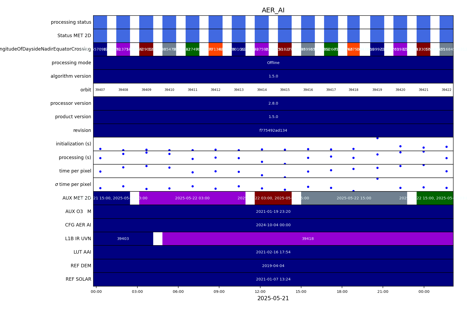Screen dimensions: 467x311
Task: Click the 2.8.0 processor version bar
Action: pyautogui.click(x=273, y=103)
